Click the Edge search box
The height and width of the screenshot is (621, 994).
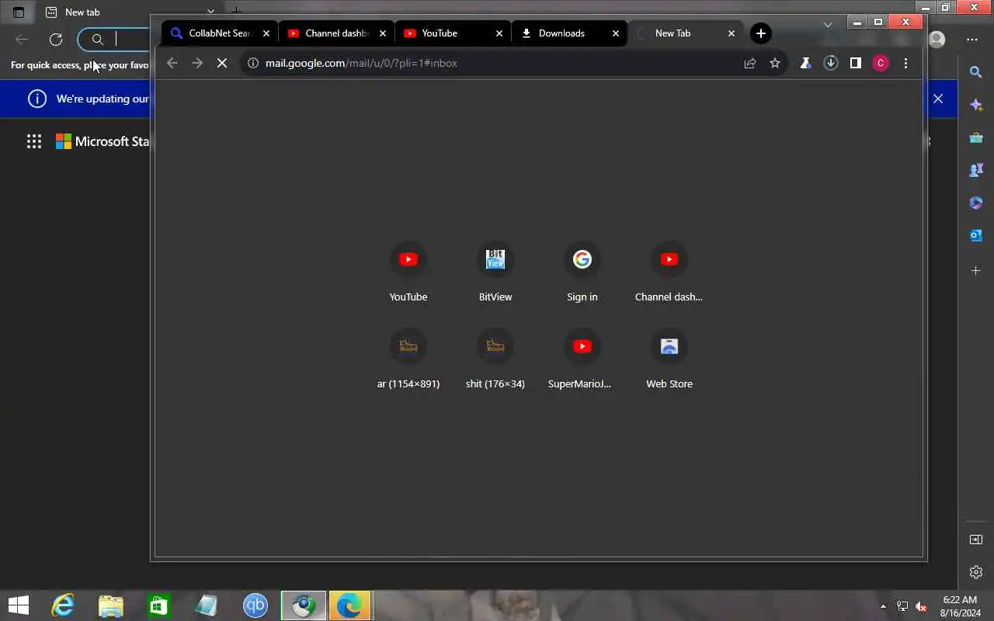pyautogui.click(x=113, y=40)
